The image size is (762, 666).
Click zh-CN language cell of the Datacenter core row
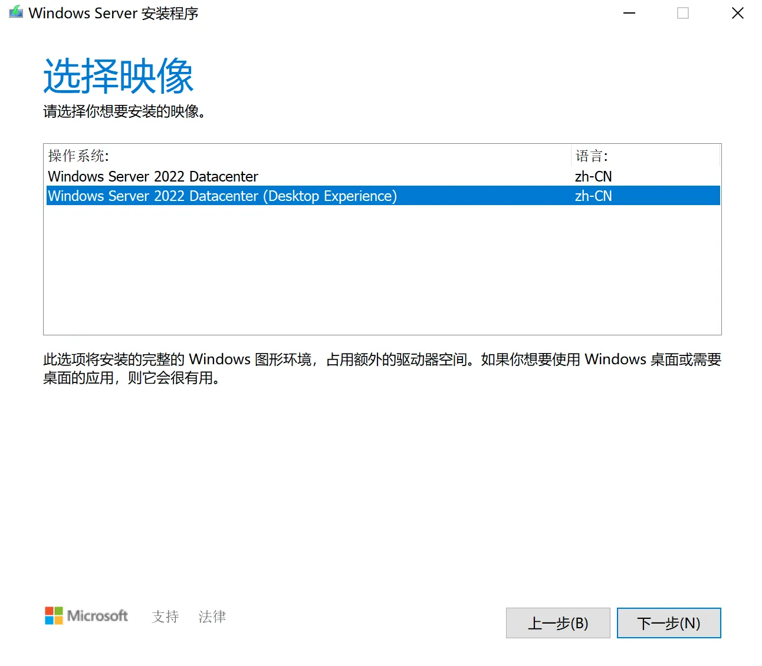coord(593,176)
